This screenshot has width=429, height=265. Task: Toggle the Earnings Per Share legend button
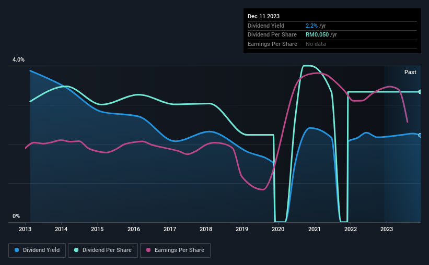pyautogui.click(x=175, y=250)
